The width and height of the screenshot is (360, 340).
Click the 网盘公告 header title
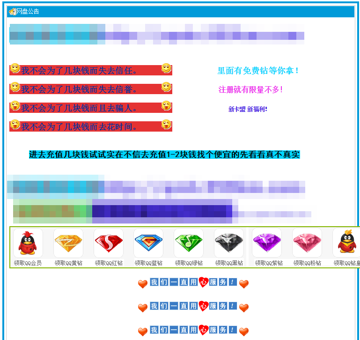[x=28, y=12]
